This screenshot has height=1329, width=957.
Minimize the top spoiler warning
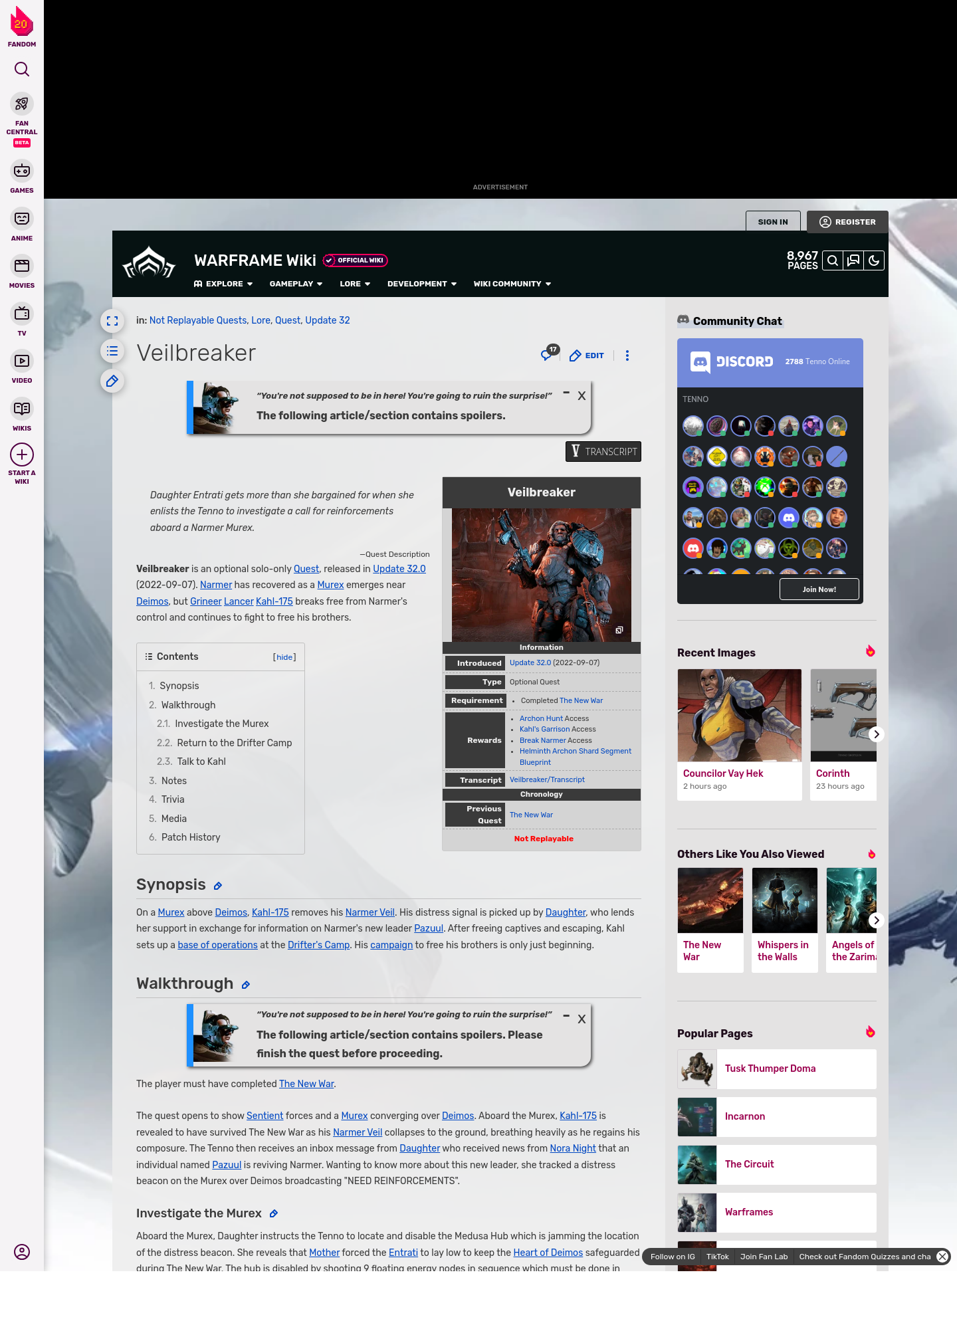click(566, 393)
